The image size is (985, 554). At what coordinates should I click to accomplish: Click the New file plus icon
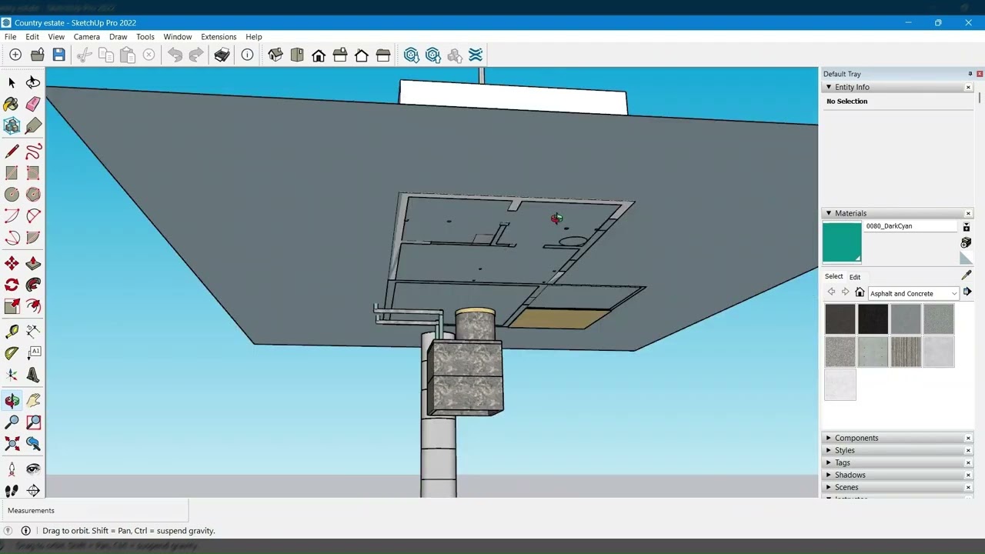click(15, 55)
